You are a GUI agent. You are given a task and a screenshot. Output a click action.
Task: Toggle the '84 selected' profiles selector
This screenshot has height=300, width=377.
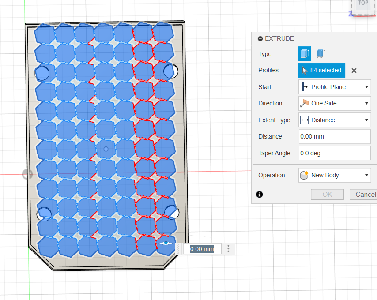coord(321,71)
